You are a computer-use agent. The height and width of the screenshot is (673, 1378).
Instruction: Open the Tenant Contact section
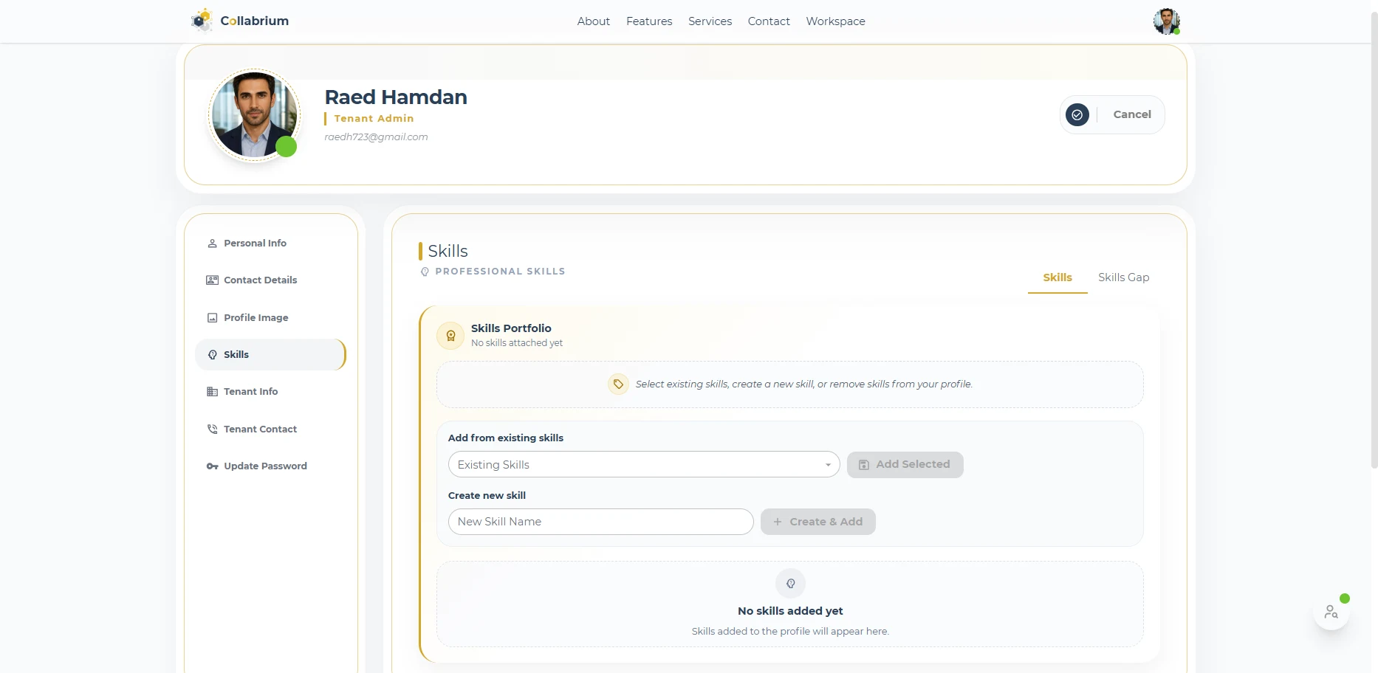270,429
